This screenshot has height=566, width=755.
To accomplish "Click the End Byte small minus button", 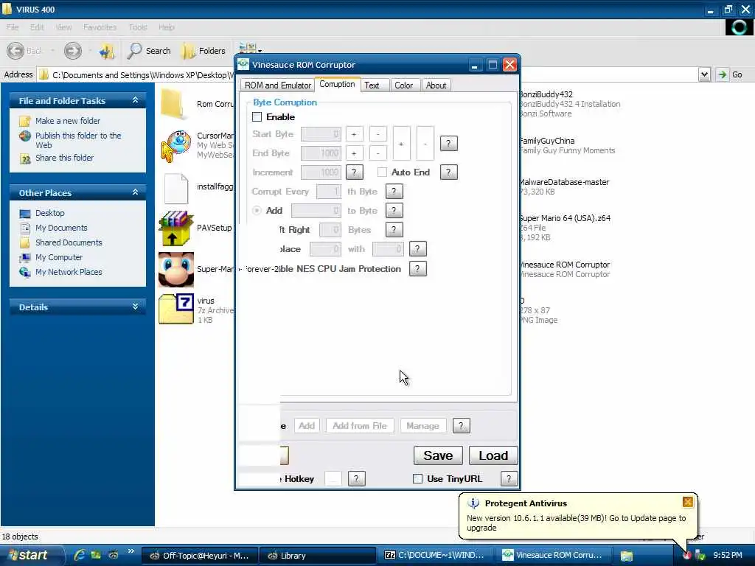I will [378, 153].
